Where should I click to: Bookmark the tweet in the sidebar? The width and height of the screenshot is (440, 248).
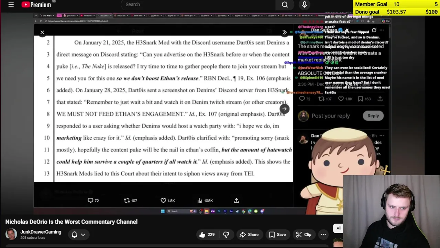point(360,99)
